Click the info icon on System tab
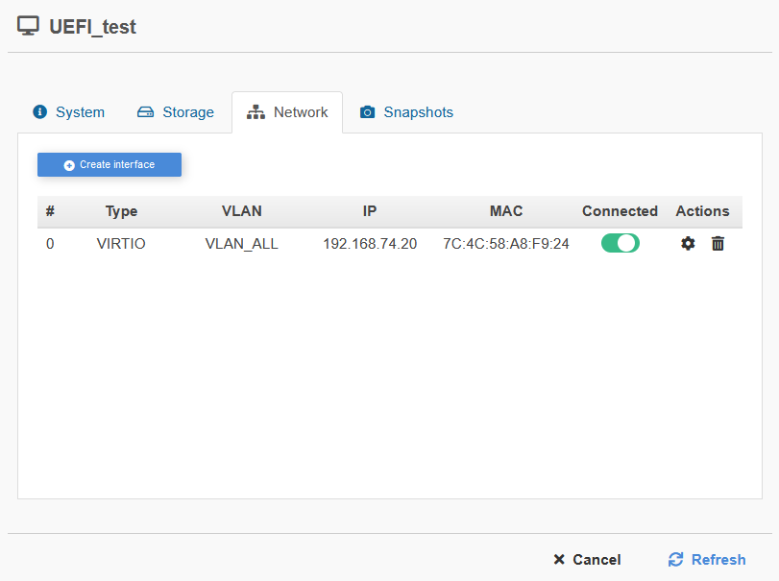The width and height of the screenshot is (779, 581). (40, 112)
